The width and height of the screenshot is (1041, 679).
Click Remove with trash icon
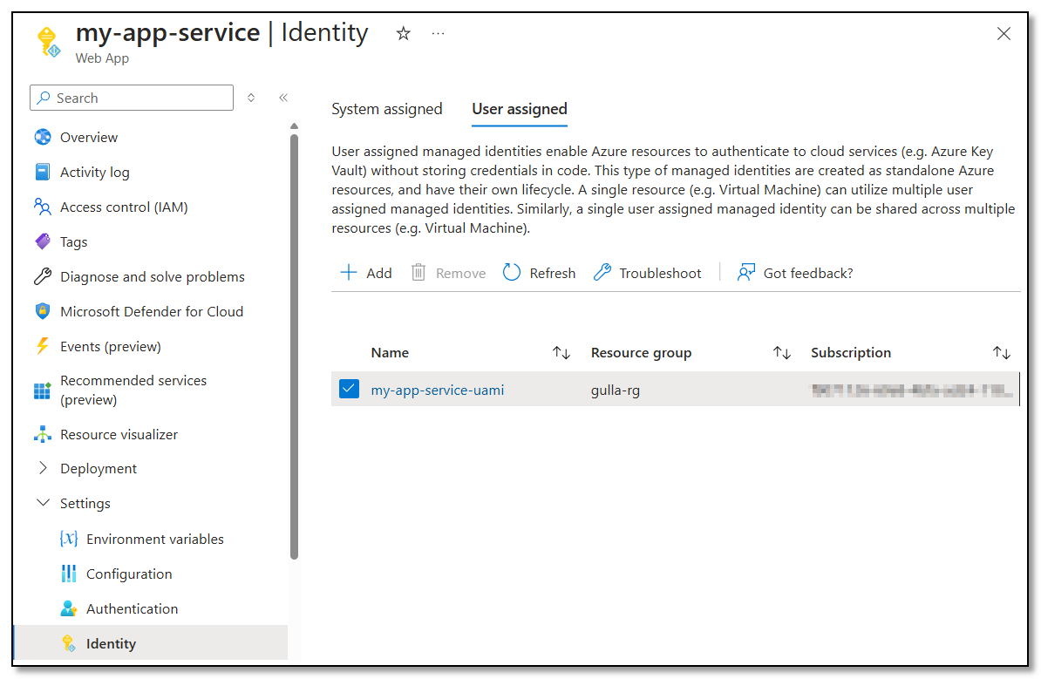pyautogui.click(x=449, y=273)
